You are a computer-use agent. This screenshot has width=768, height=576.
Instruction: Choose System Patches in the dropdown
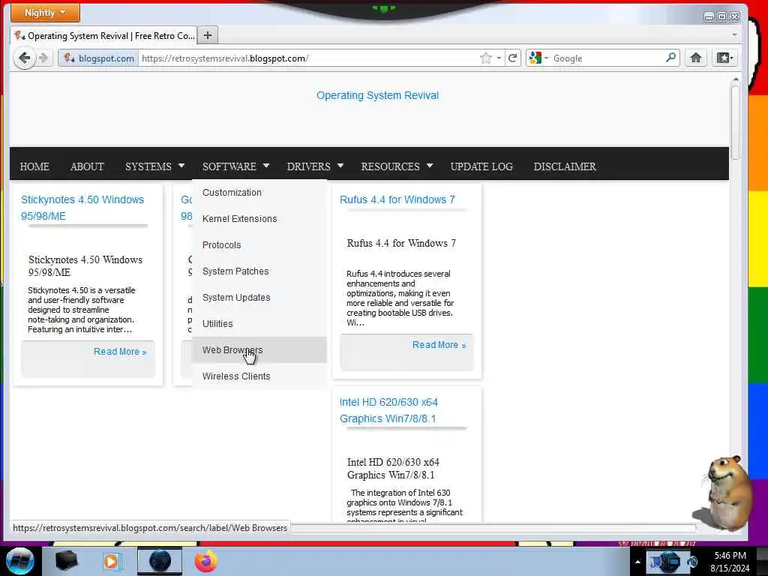click(x=259, y=271)
